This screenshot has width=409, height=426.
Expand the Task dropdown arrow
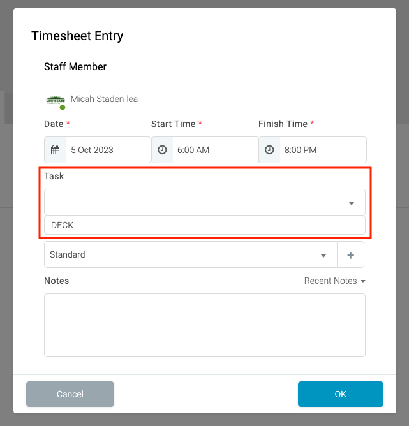(351, 203)
